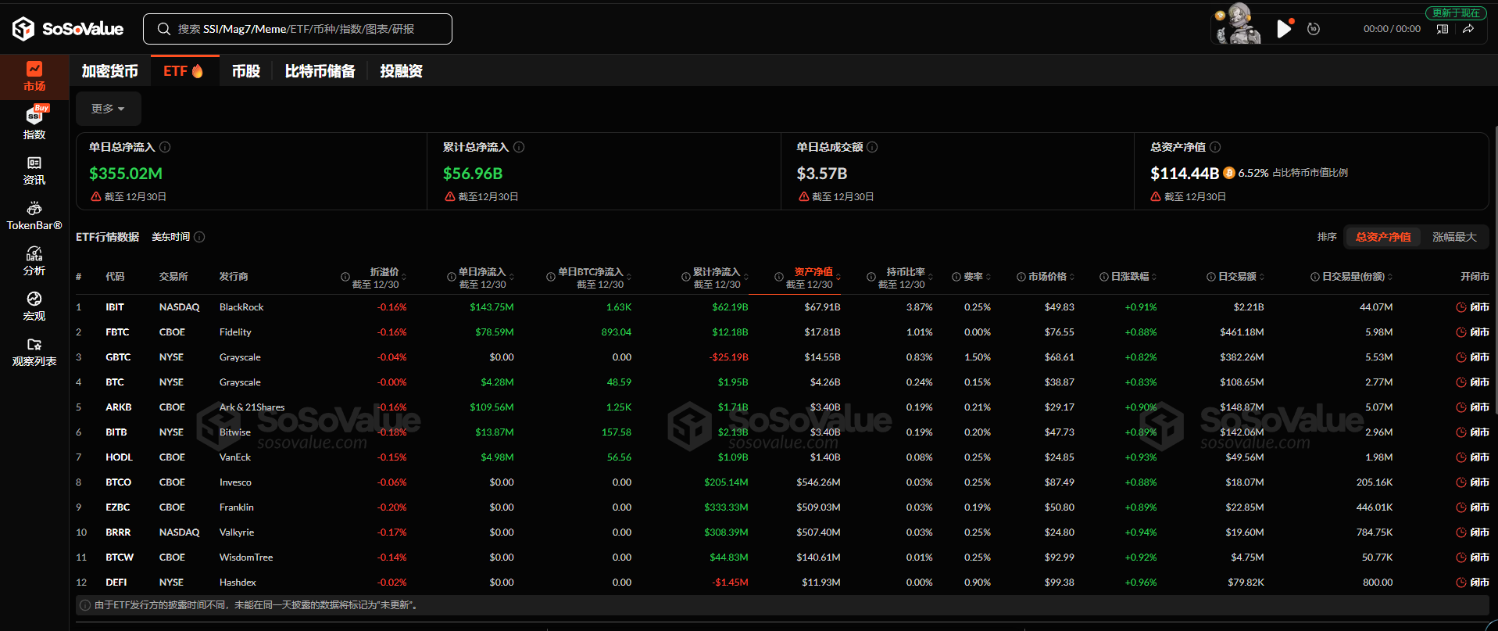Open the 资讯 news sidebar item
Screen dimensions: 1498x631
tap(34, 170)
